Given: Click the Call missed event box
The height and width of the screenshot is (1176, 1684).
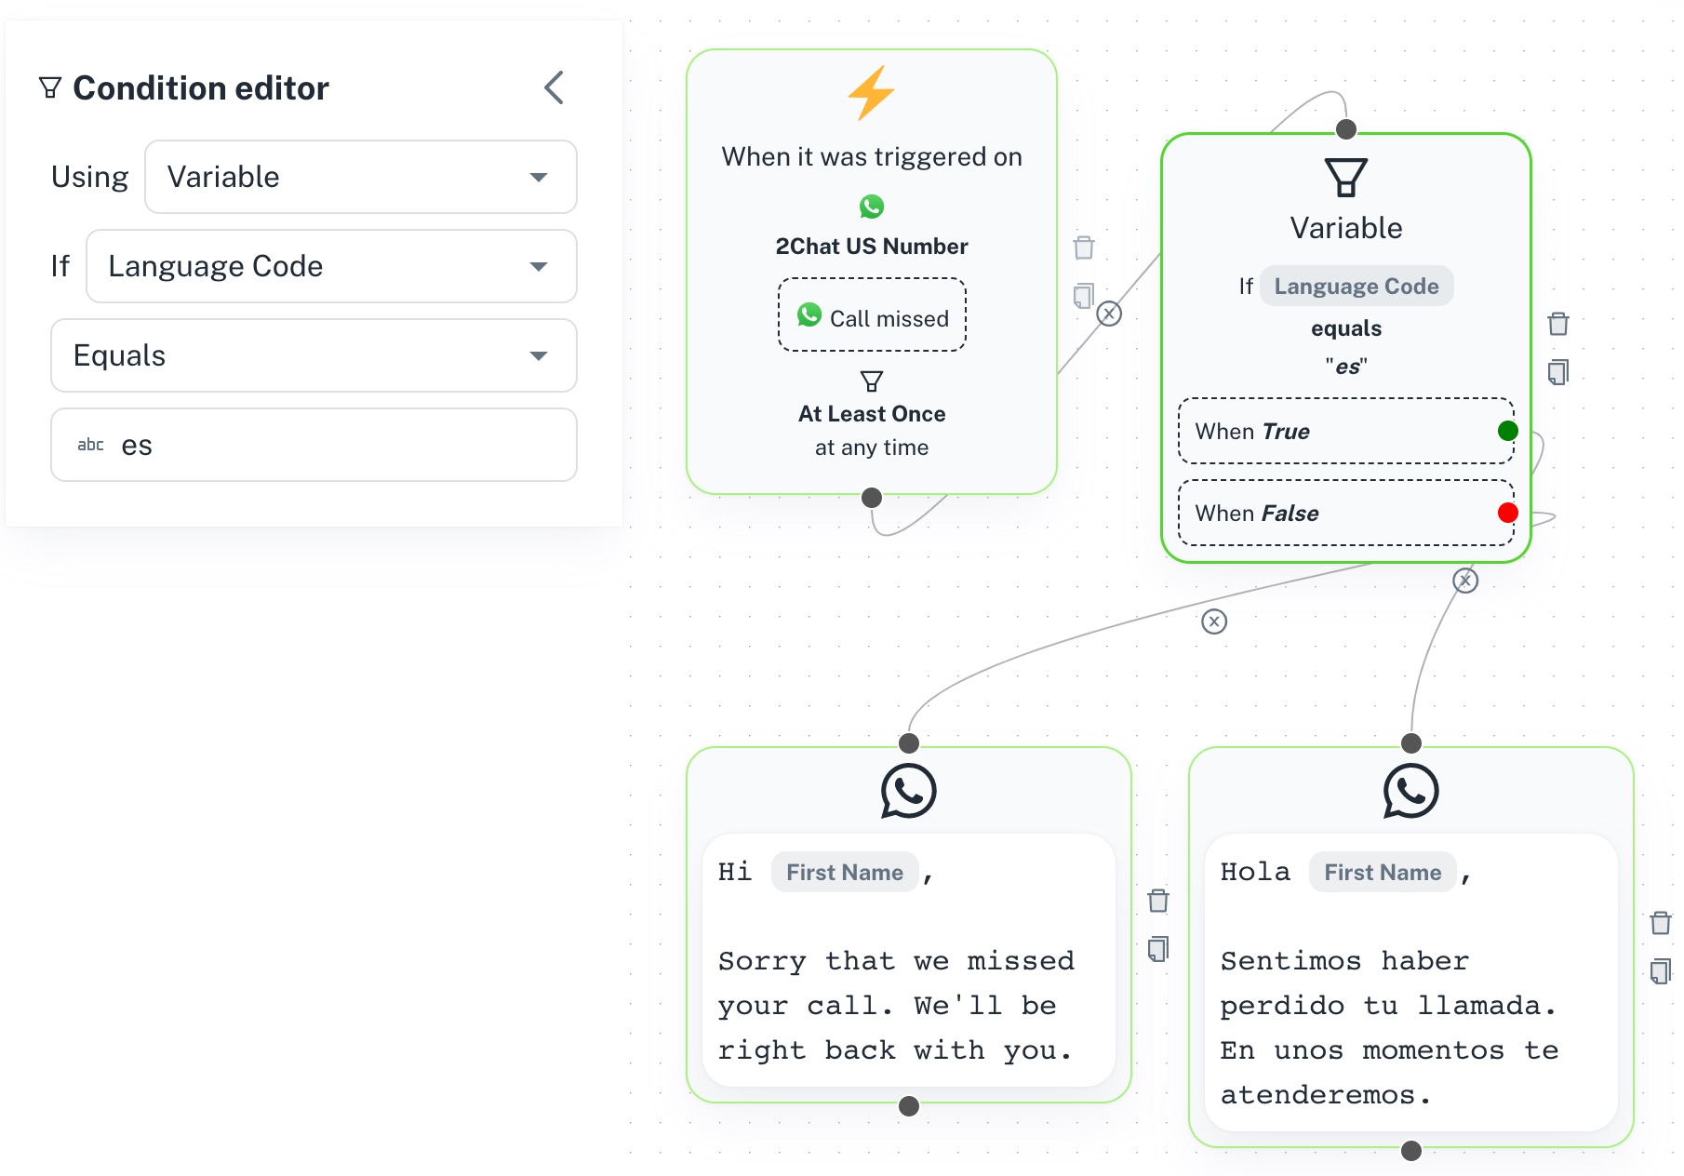Looking at the screenshot, I should pyautogui.click(x=872, y=315).
